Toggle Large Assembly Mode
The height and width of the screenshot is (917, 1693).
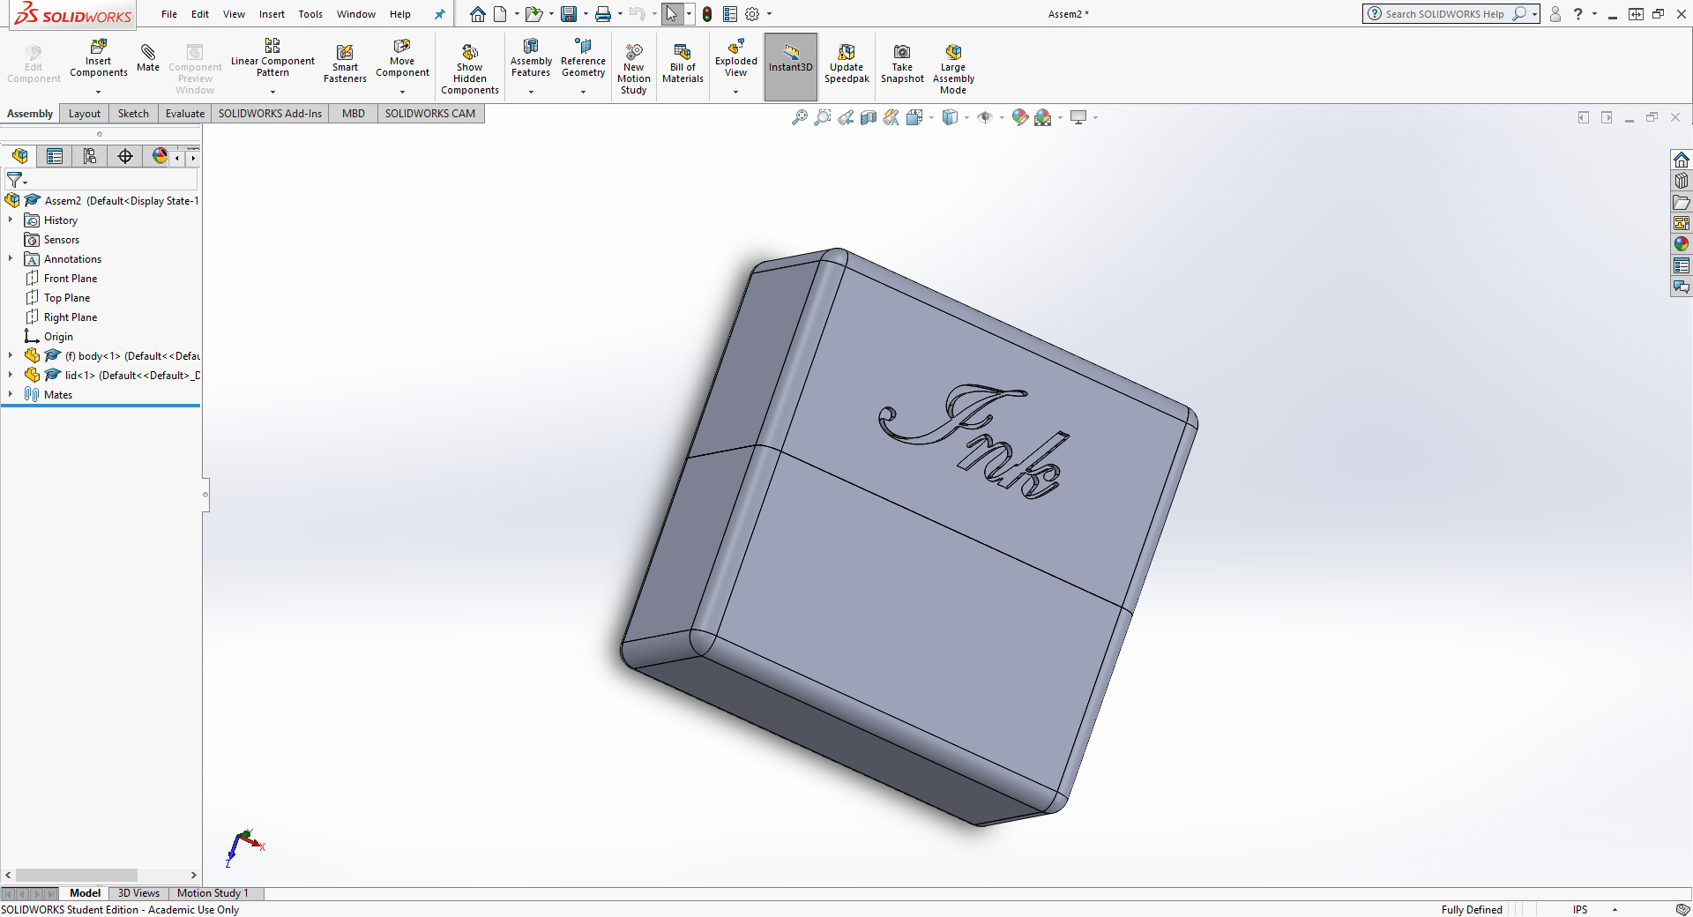tap(953, 69)
